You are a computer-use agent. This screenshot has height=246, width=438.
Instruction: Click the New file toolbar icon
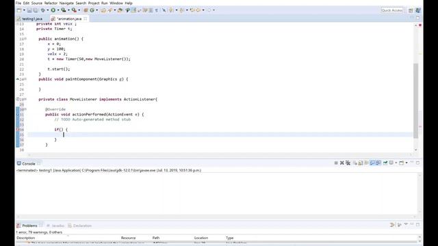pyautogui.click(x=19, y=10)
